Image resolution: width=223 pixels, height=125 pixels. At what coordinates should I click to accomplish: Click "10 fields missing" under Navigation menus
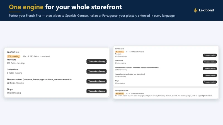coord(121,77)
